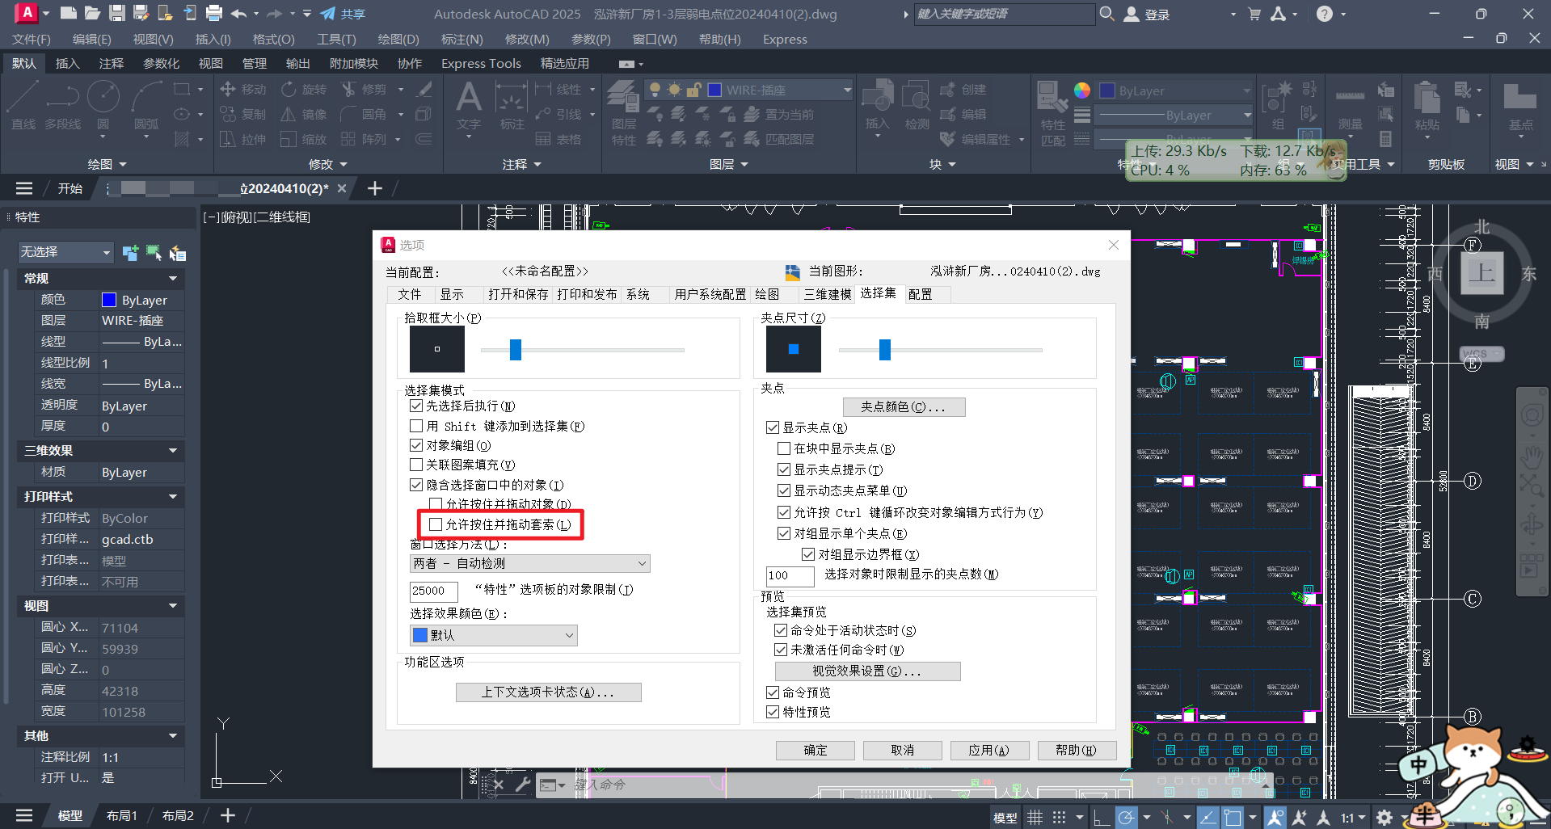Screen dimensions: 1551x829
Task: Click the Match Properties (特性匹配) icon
Action: [x=1052, y=112]
